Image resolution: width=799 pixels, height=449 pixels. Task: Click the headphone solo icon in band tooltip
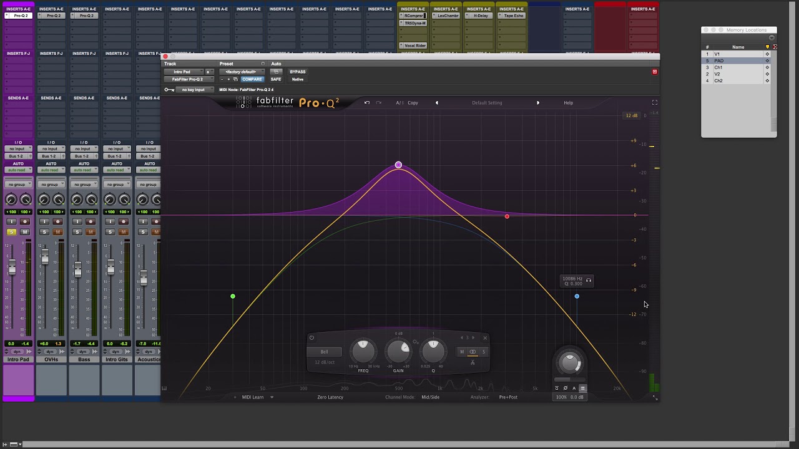[x=588, y=280]
